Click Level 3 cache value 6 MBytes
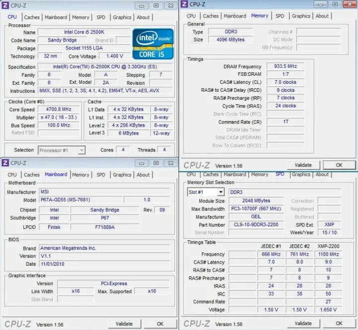Screen dimensions: 358x330 (x=129, y=133)
